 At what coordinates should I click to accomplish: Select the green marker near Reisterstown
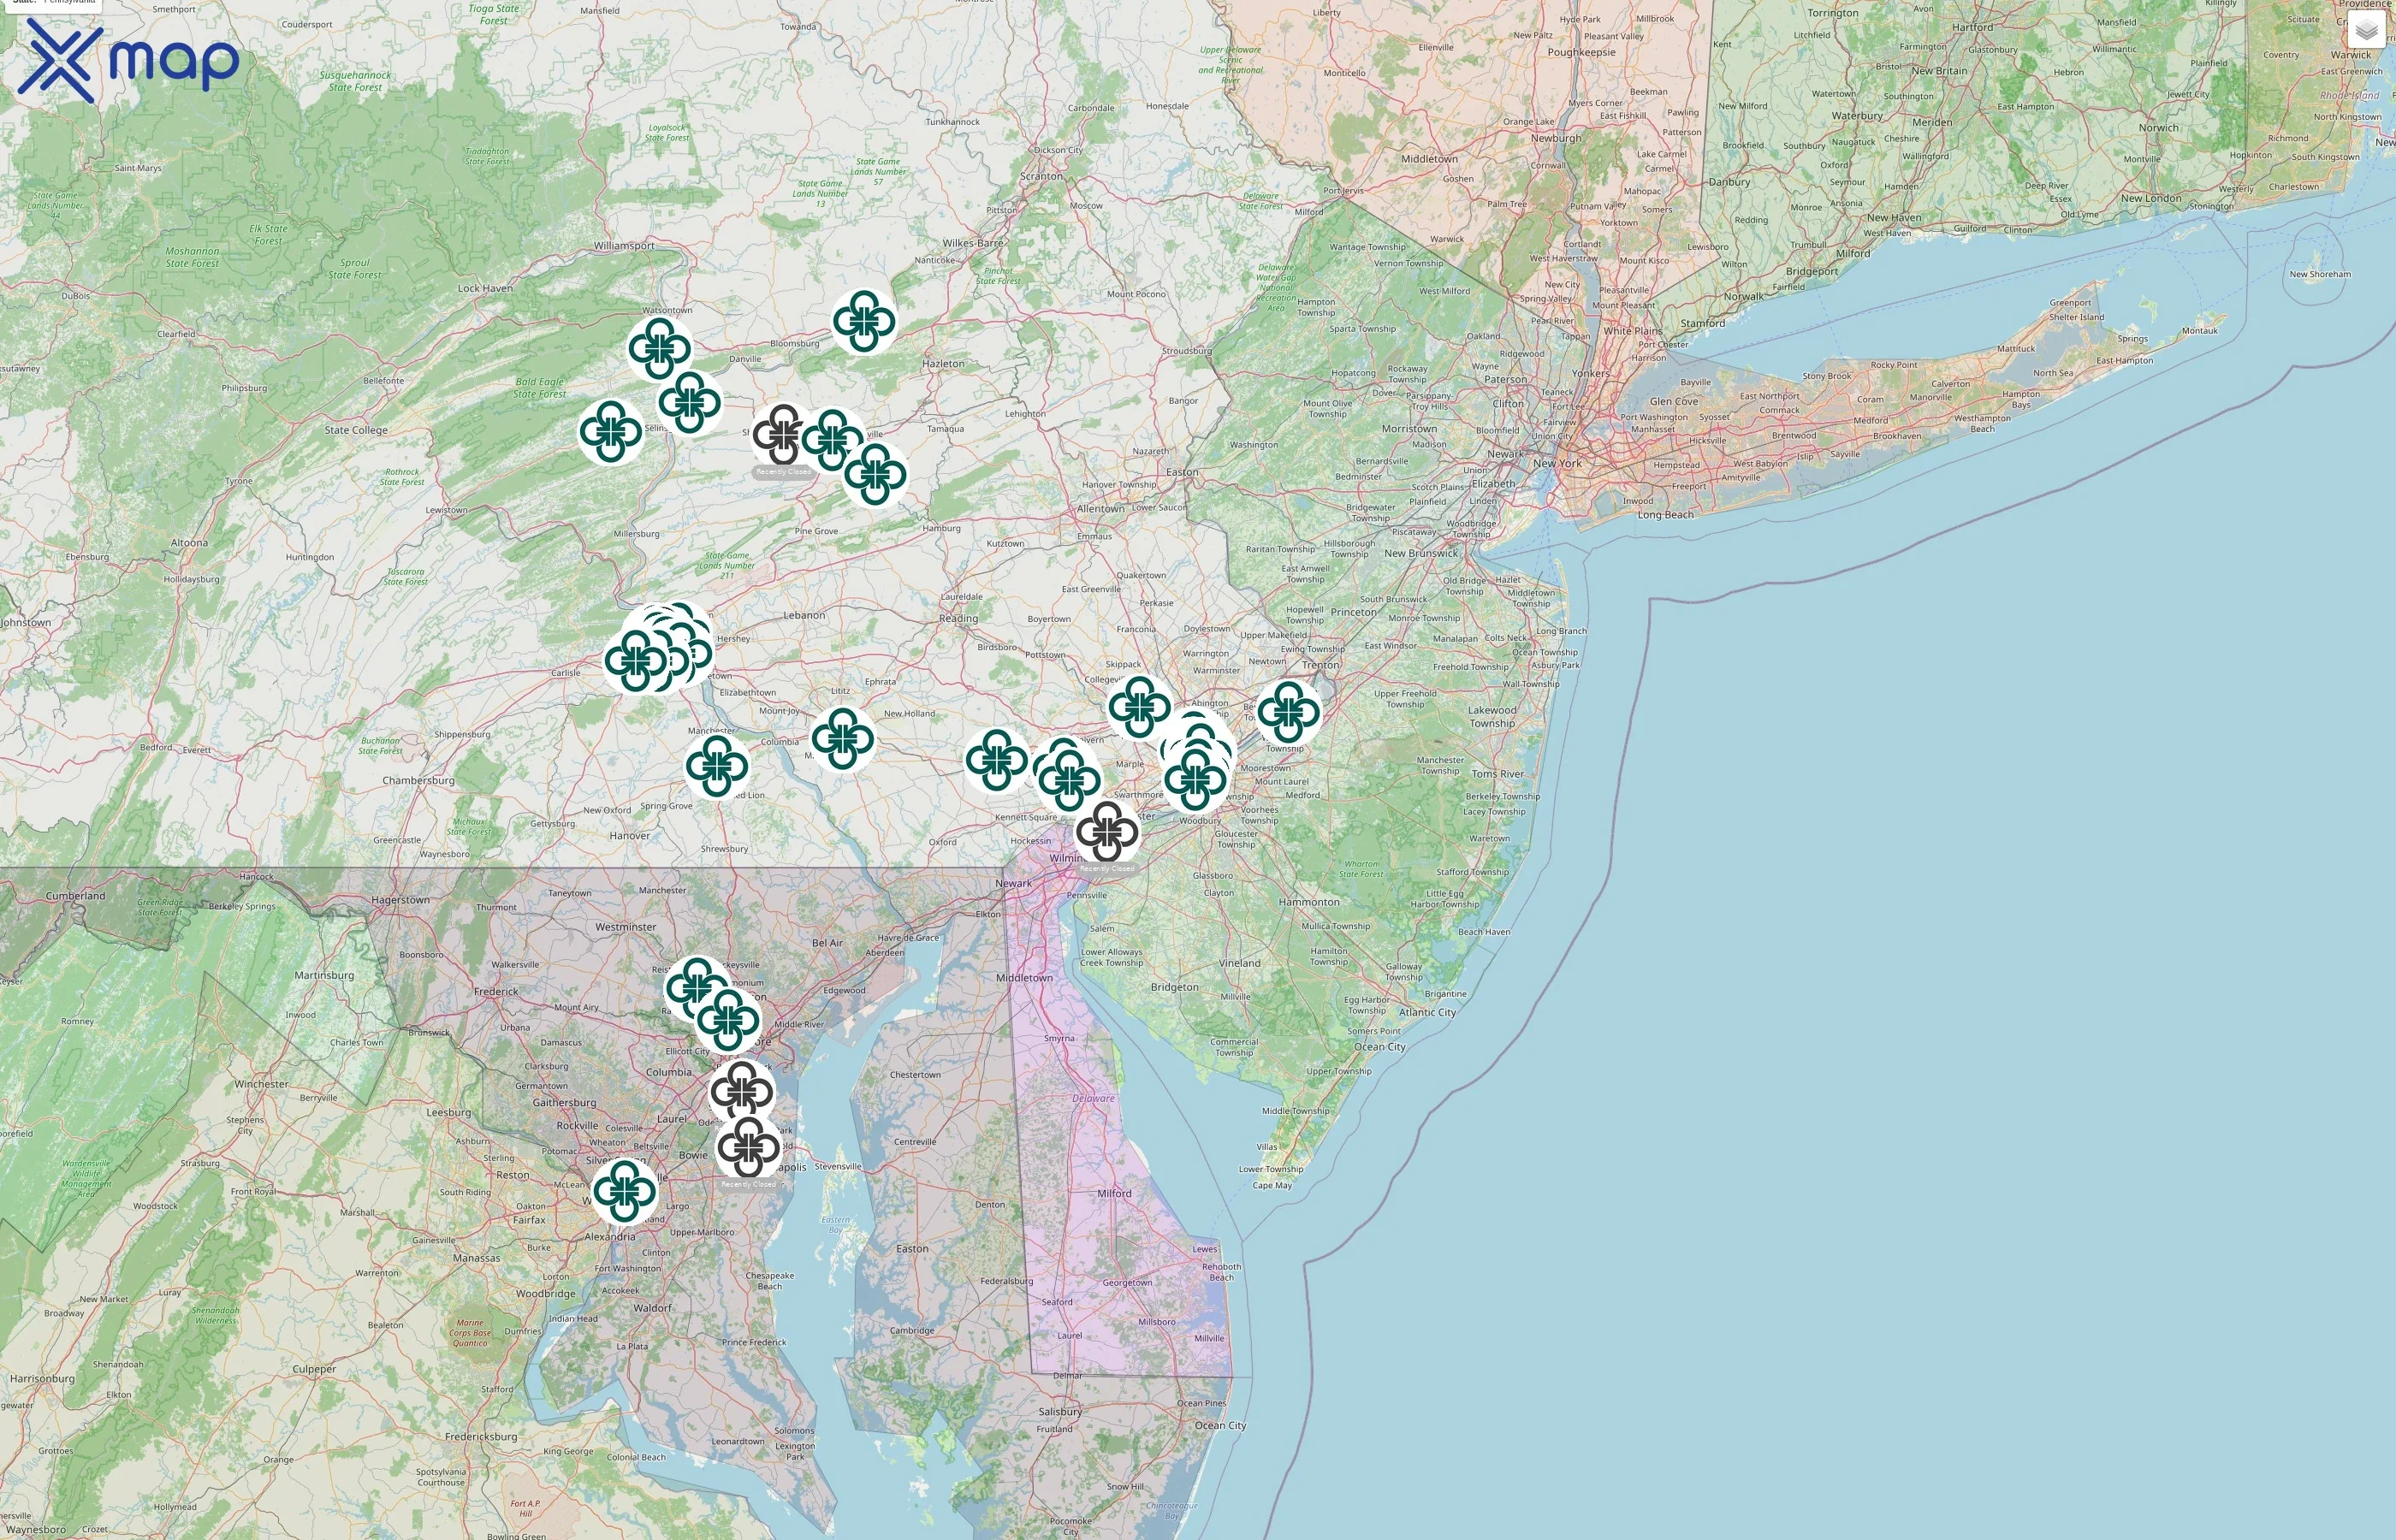pyautogui.click(x=696, y=987)
